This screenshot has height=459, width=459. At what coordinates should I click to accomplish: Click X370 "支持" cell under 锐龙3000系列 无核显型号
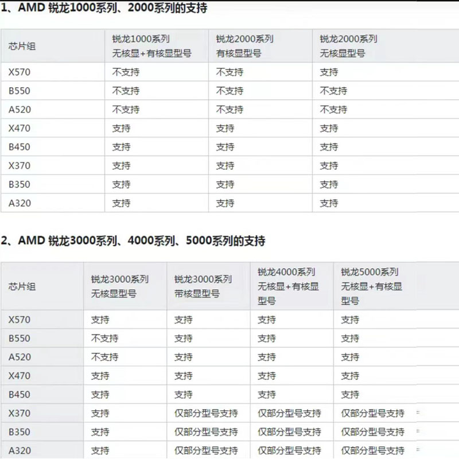pyautogui.click(x=100, y=413)
